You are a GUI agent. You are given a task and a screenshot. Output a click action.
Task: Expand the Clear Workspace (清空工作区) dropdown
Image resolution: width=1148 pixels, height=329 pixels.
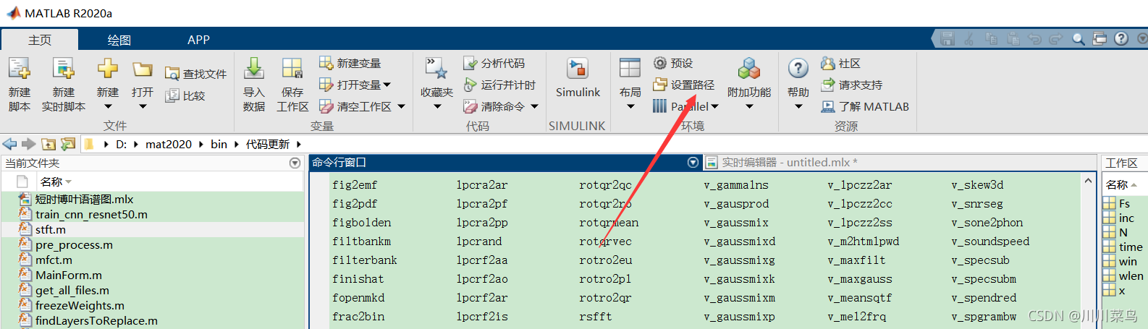pyautogui.click(x=401, y=107)
